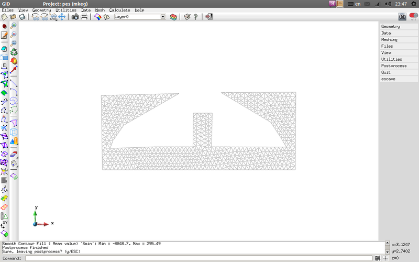Click the blue wireframe cube volume icon
Image resolution: width=419 pixels, height=262 pixels.
click(x=14, y=132)
